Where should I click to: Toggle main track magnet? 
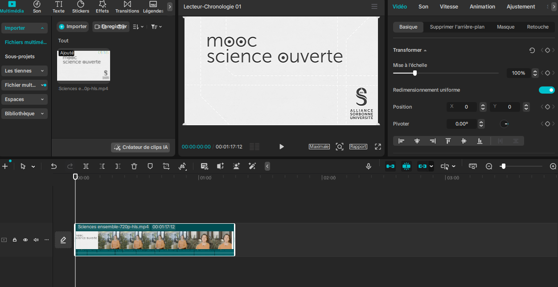(390, 166)
